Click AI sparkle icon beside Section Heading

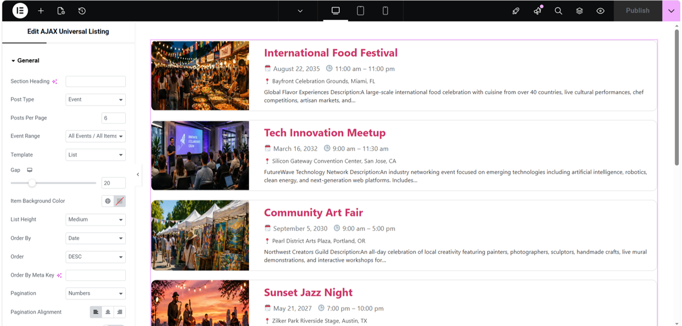pyautogui.click(x=55, y=81)
